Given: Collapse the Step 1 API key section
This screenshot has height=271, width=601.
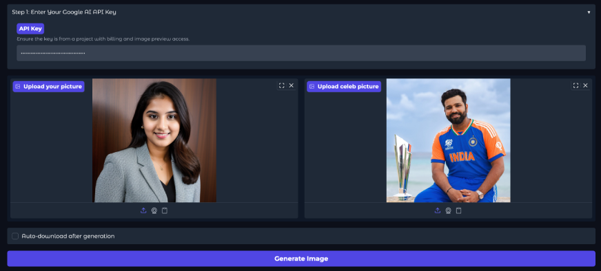Looking at the screenshot, I should [589, 12].
